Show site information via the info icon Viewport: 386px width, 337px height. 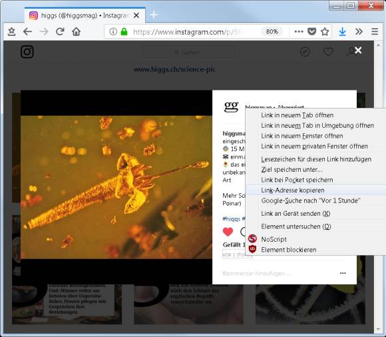pyautogui.click(x=113, y=31)
